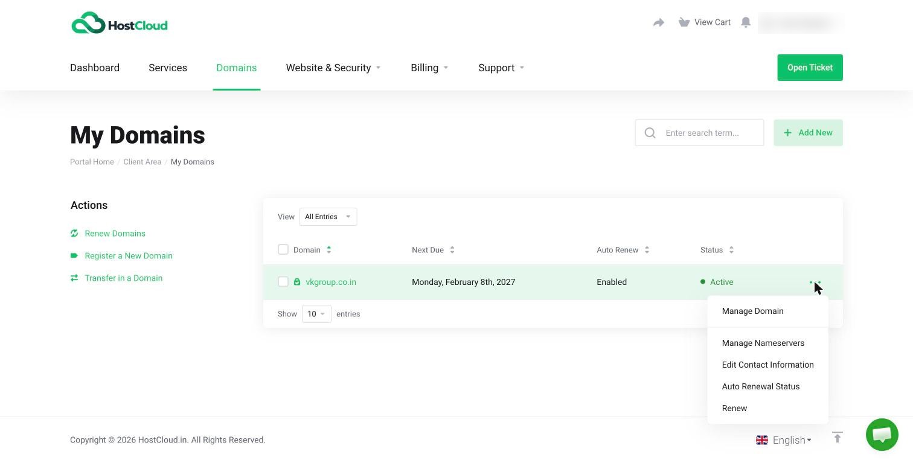Open the View All Entries dropdown
This screenshot has height=463, width=913.
pyautogui.click(x=328, y=217)
